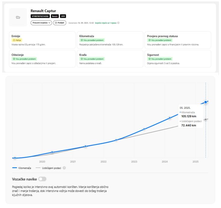Toggle the Vozačke navike switch

pyautogui.click(x=42, y=179)
